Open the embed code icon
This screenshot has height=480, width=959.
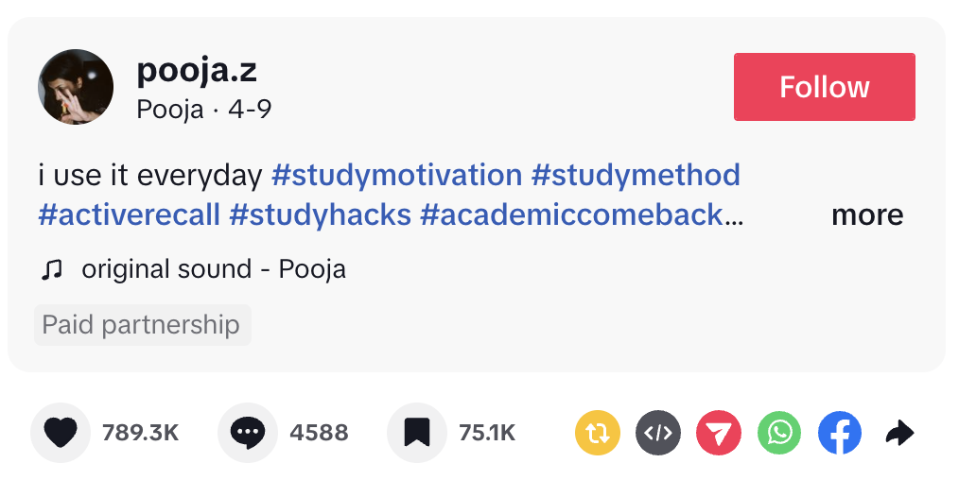(x=658, y=434)
